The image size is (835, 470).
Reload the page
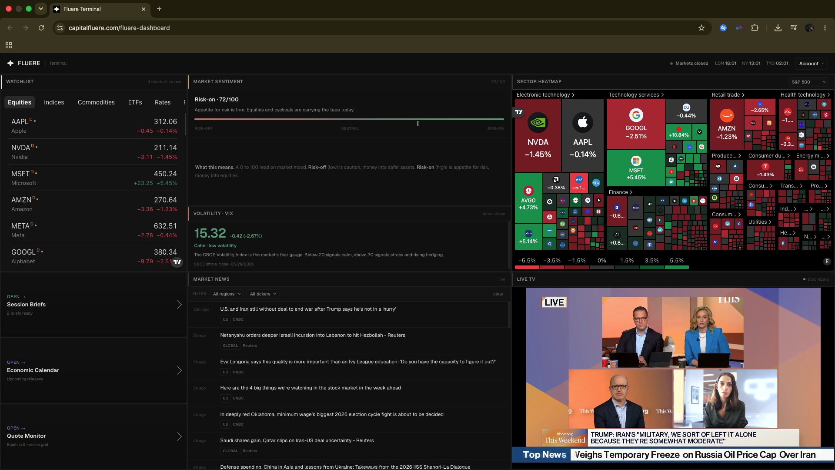[x=41, y=28]
